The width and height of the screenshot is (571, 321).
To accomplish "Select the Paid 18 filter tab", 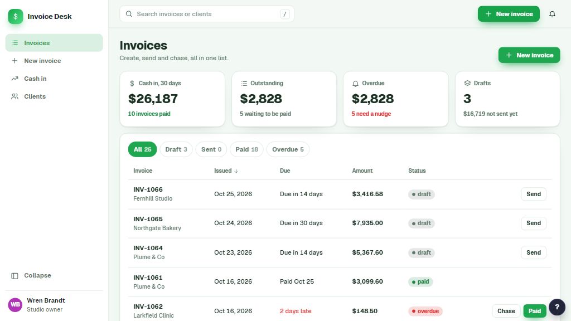I will pyautogui.click(x=246, y=149).
